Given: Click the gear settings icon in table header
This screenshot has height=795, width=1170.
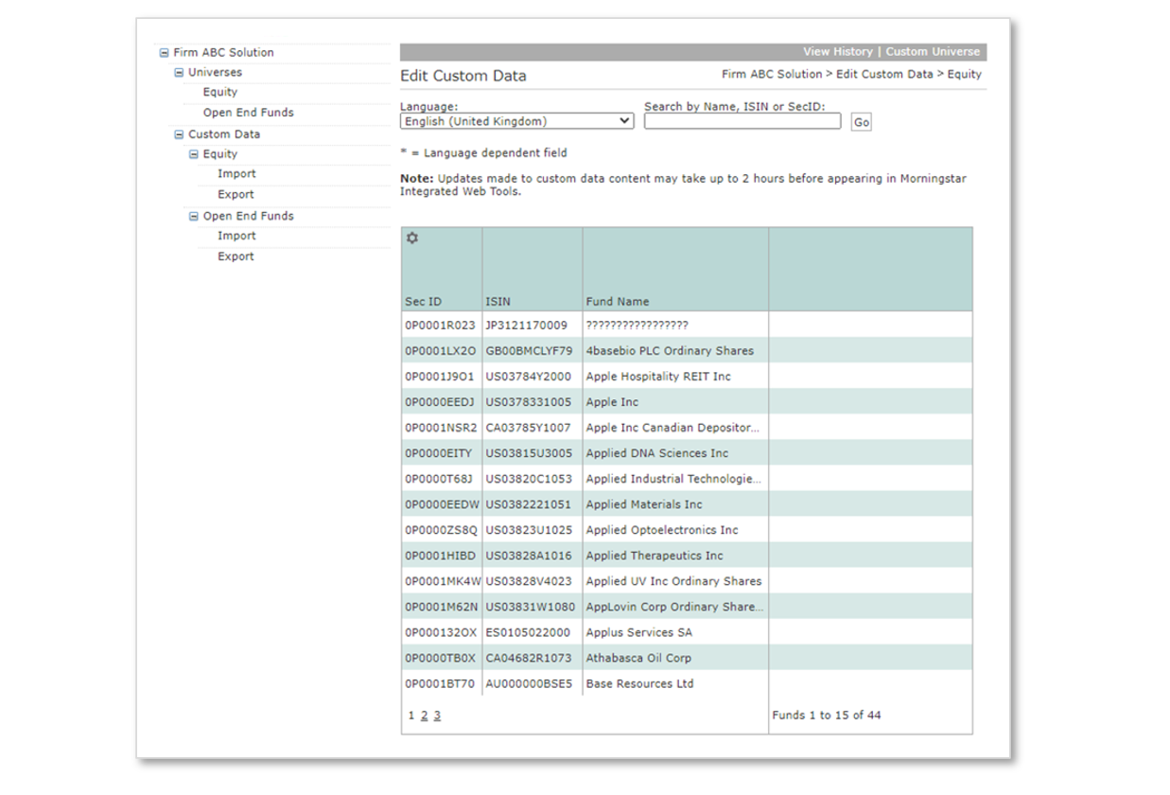Looking at the screenshot, I should [411, 238].
